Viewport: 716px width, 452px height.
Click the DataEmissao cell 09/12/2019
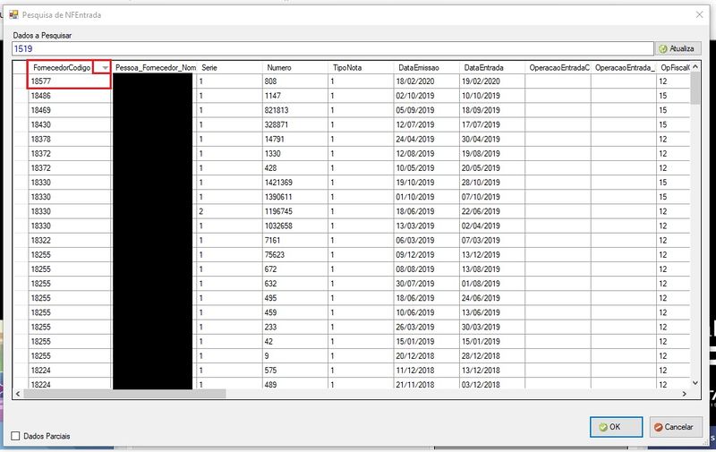(x=427, y=255)
